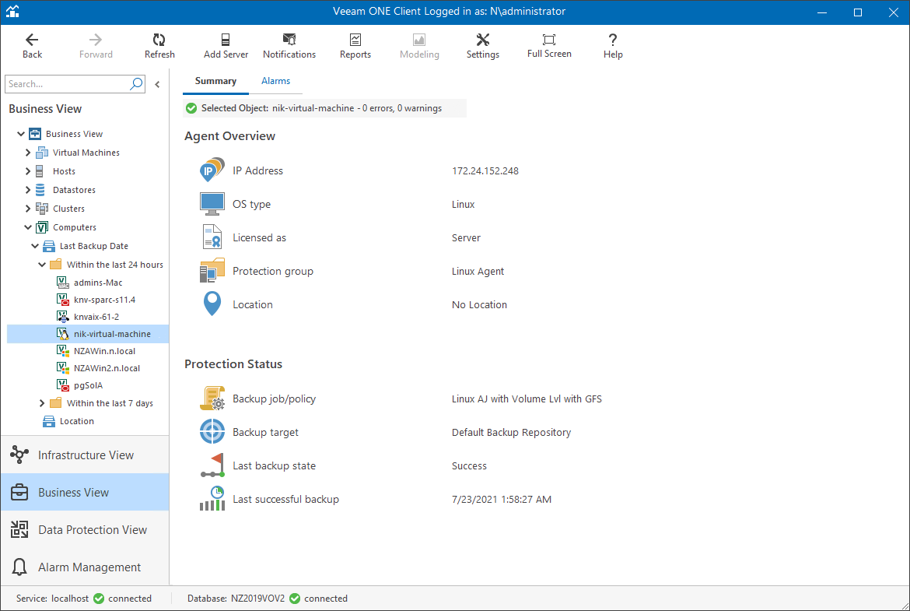Screen dimensions: 910x611
Task: Open the Business View pane button
Action: click(86, 493)
